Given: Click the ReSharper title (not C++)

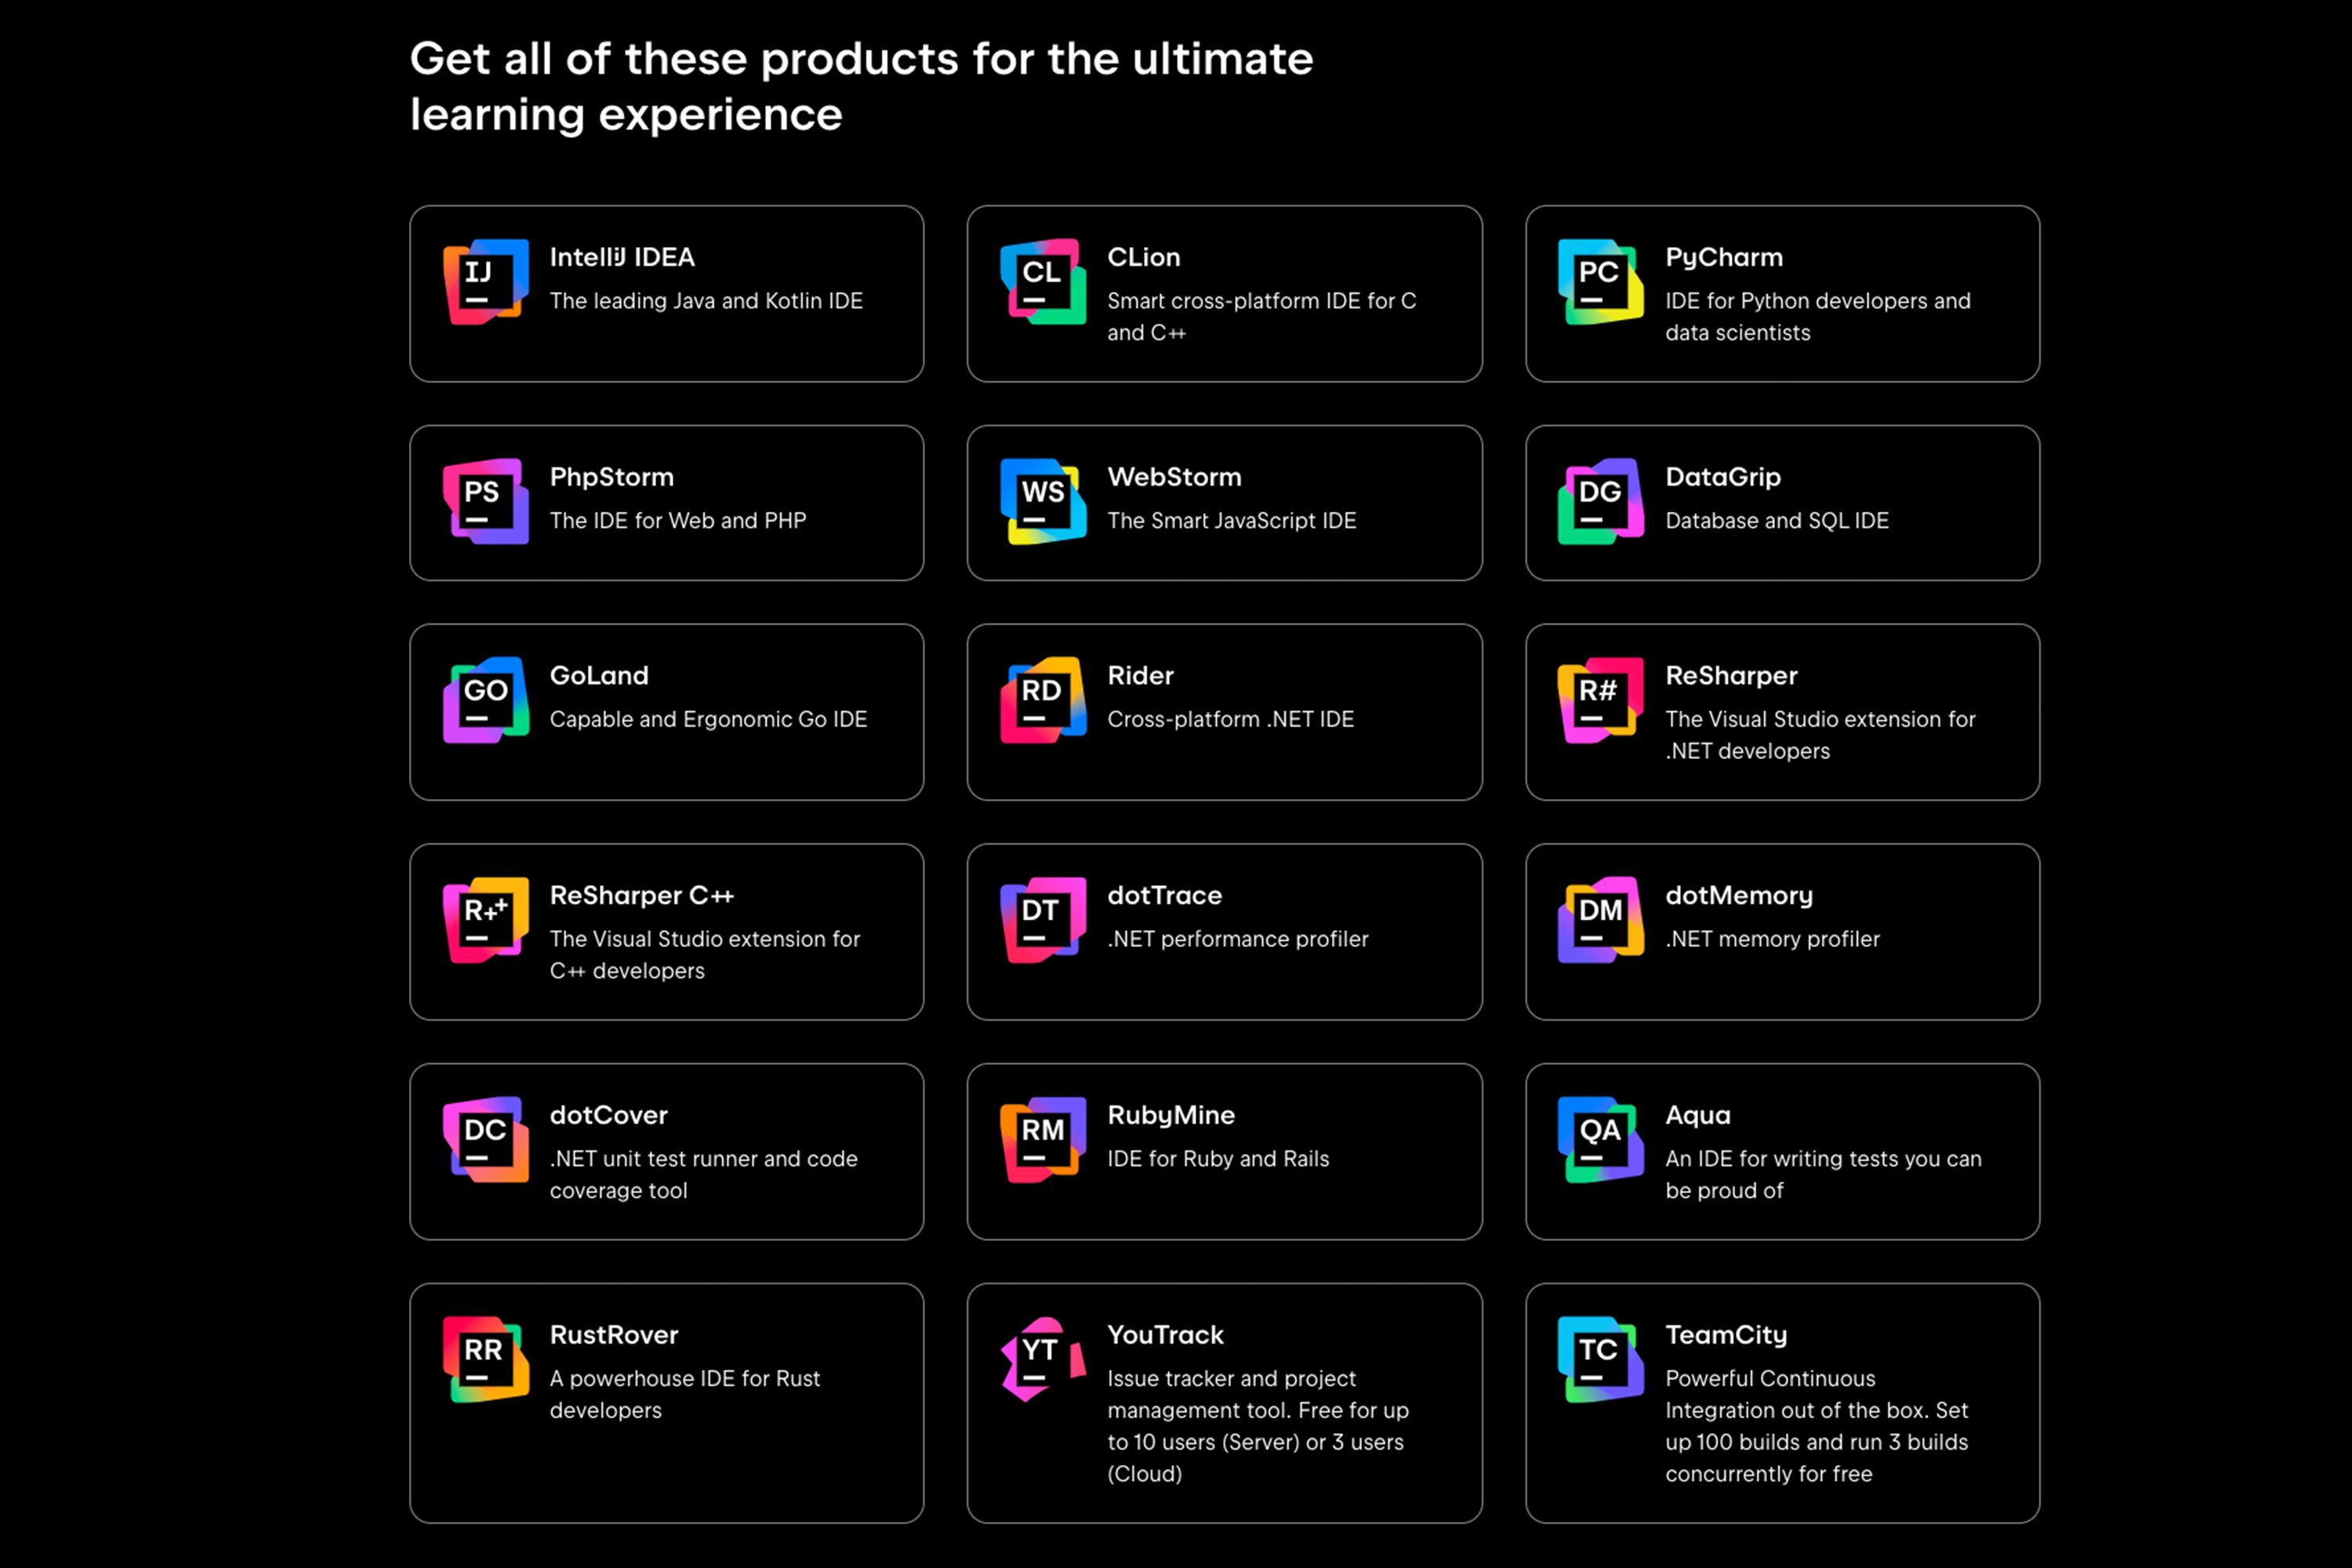Looking at the screenshot, I should (1731, 676).
